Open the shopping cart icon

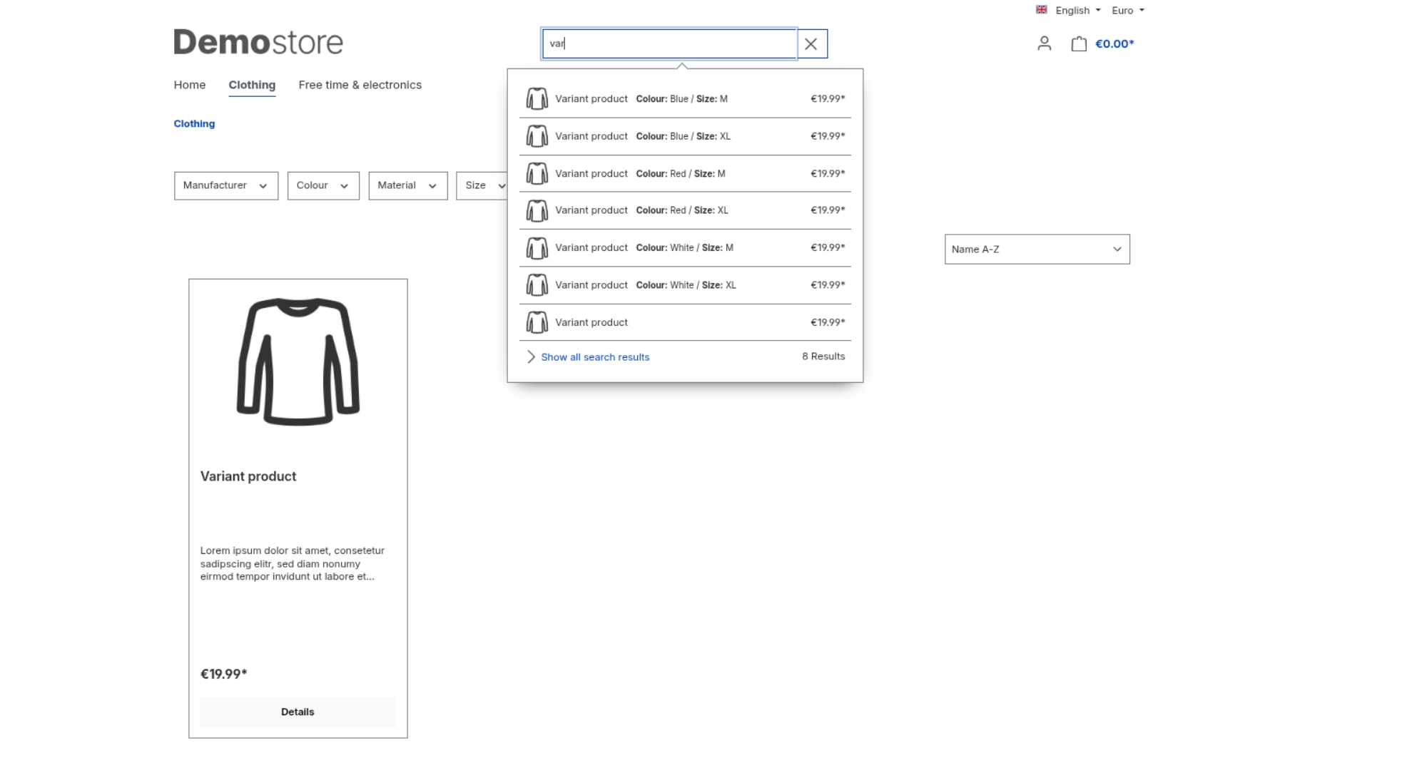point(1079,43)
